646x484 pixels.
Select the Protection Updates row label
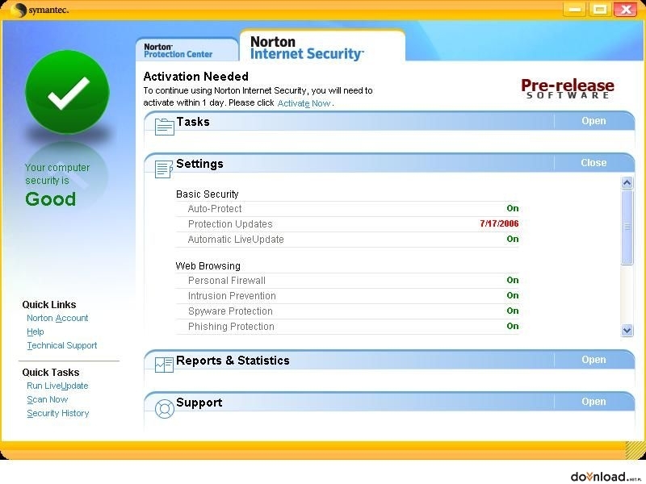[x=230, y=224]
